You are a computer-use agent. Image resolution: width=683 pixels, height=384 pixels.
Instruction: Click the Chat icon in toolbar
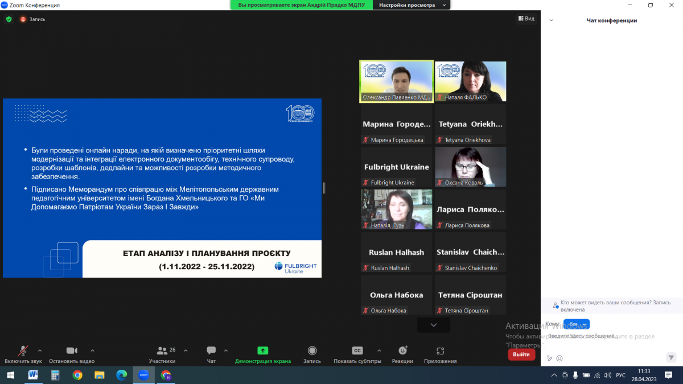click(211, 351)
